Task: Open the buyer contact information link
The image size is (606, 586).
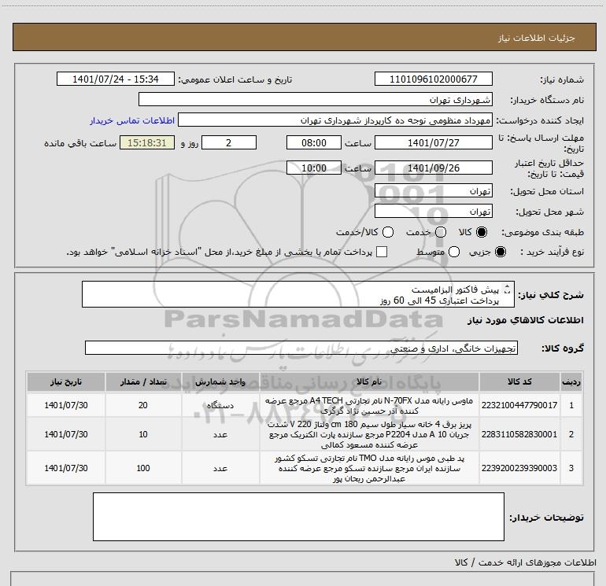Action: point(132,120)
